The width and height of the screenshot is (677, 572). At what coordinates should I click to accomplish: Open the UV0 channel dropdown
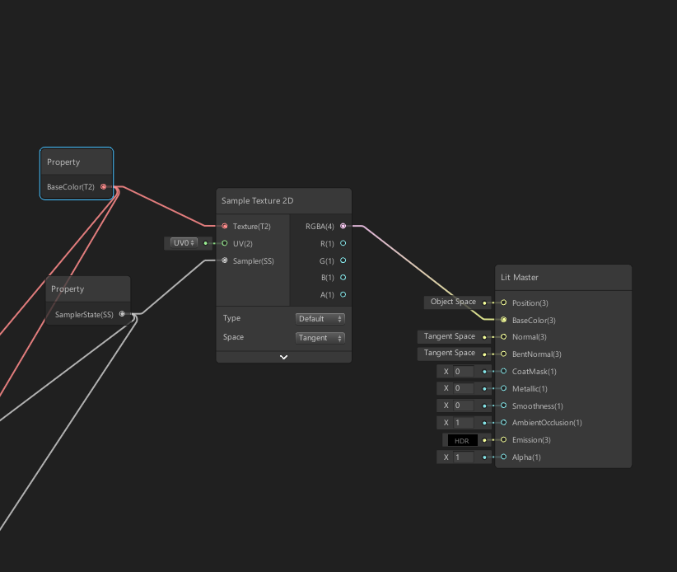pyautogui.click(x=183, y=242)
